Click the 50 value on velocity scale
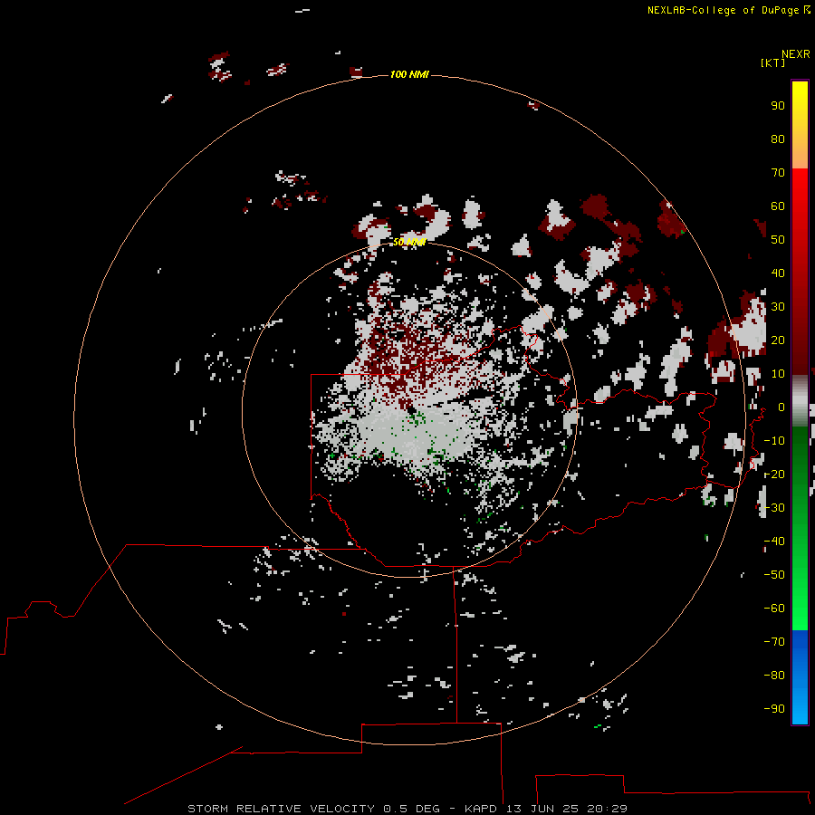The width and height of the screenshot is (815, 815). (x=778, y=240)
